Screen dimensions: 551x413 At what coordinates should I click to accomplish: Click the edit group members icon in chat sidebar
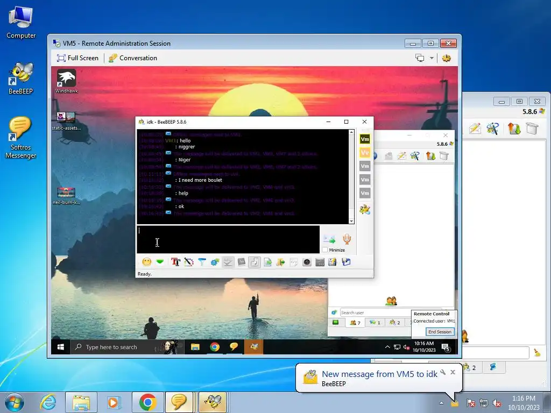pos(365,210)
